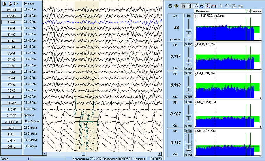Click the channel list settings icon
Image resolution: width=265 pixels, height=161 pixels.
coord(16,4)
